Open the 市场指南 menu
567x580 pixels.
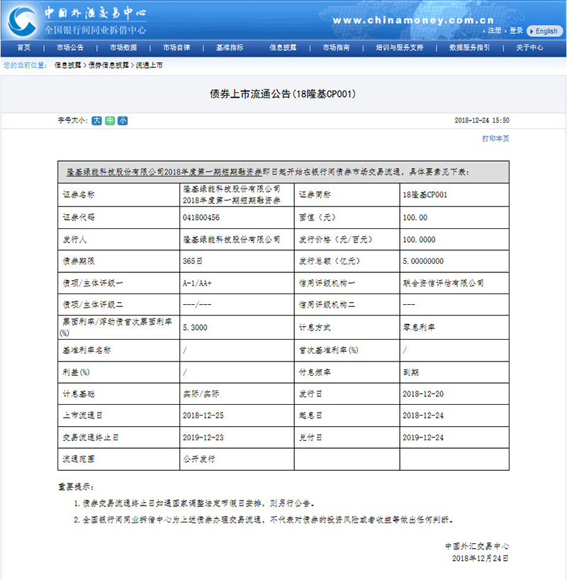(x=336, y=48)
